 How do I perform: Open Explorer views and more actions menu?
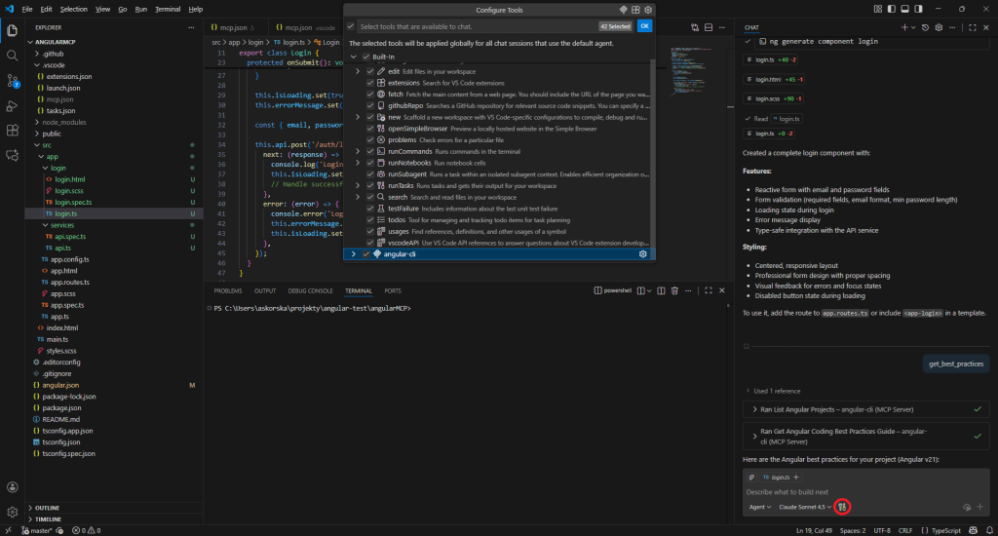191,27
